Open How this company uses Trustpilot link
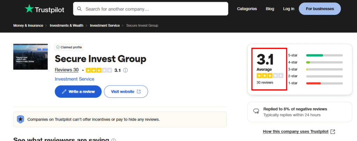This screenshot has height=141, width=357. (x=296, y=132)
